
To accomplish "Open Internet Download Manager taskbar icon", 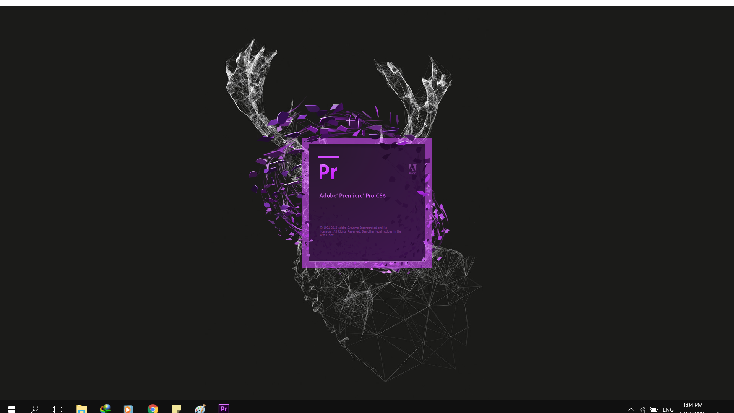I will coord(105,409).
